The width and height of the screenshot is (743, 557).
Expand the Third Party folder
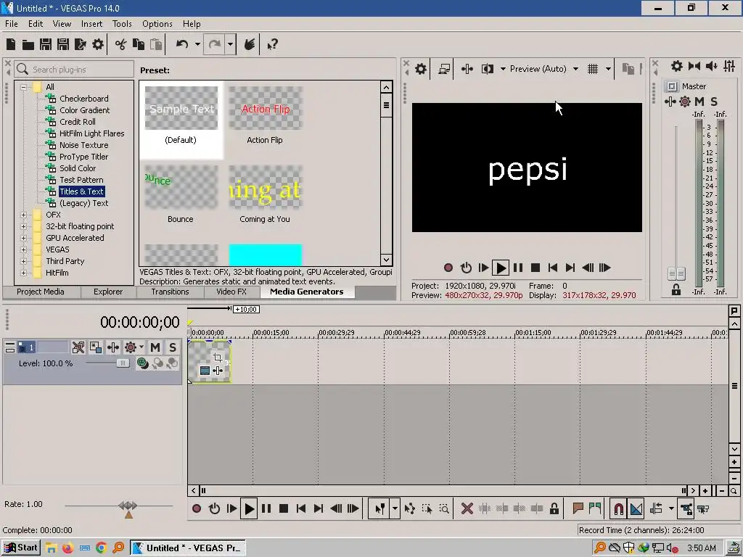tap(23, 261)
